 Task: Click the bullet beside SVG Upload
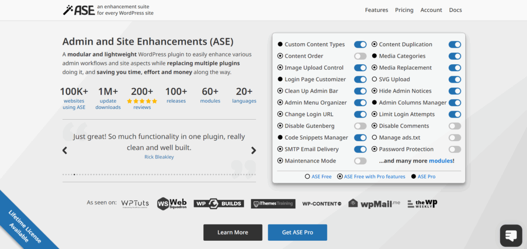pyautogui.click(x=375, y=80)
